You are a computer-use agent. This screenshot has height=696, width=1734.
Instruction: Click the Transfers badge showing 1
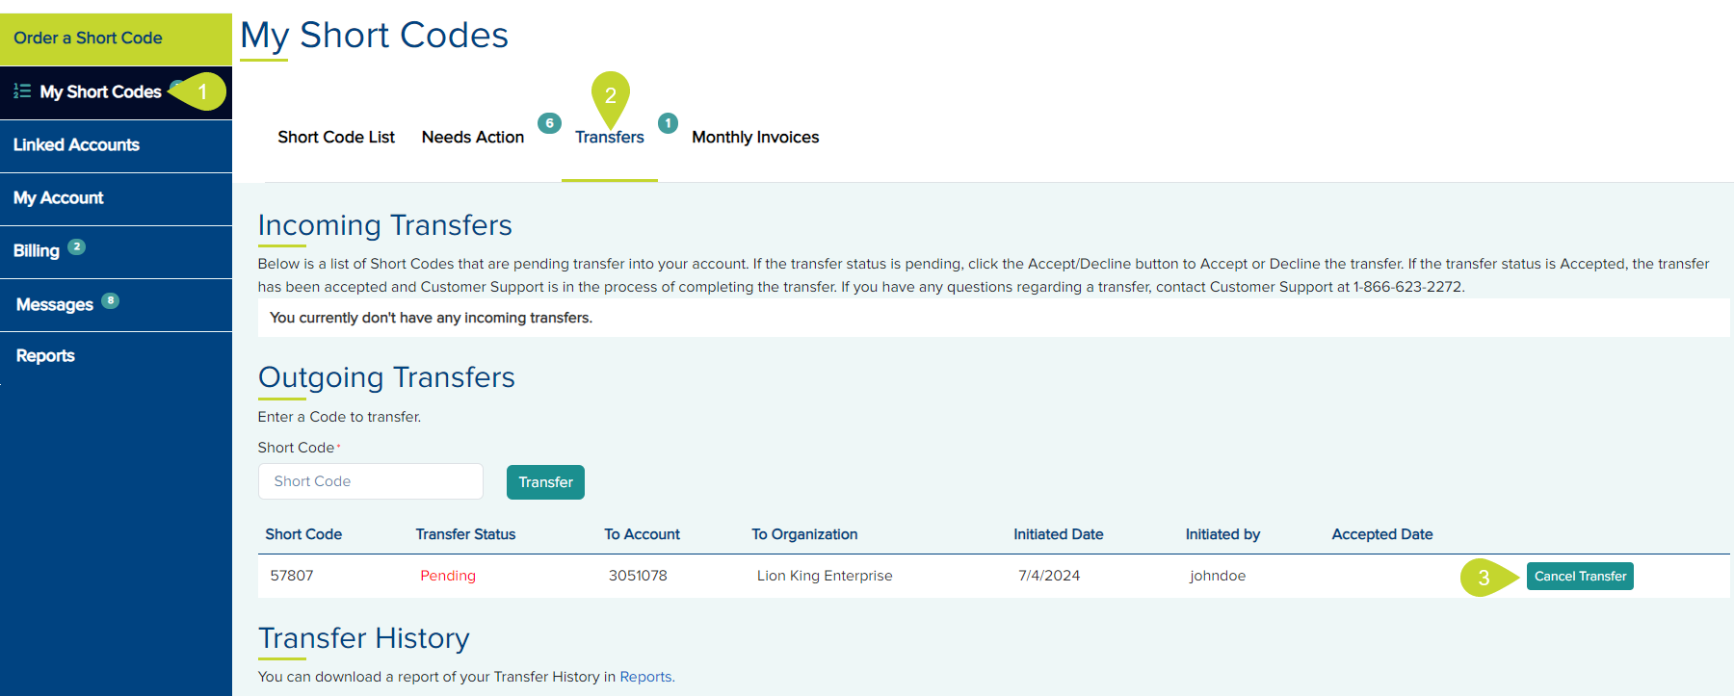668,123
